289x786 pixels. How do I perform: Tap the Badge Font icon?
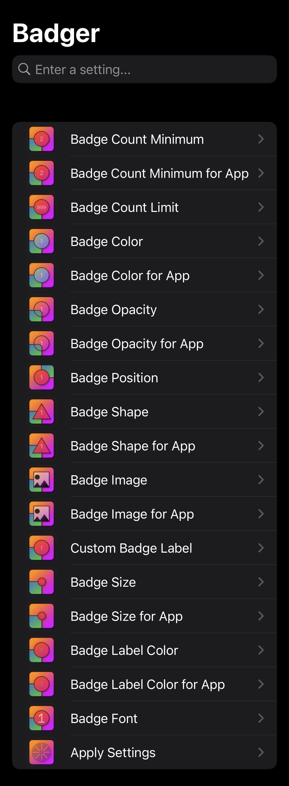click(x=41, y=718)
